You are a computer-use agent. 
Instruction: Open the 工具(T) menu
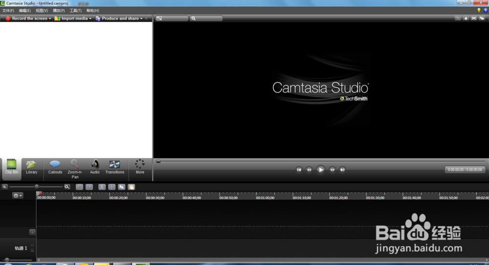(75, 11)
